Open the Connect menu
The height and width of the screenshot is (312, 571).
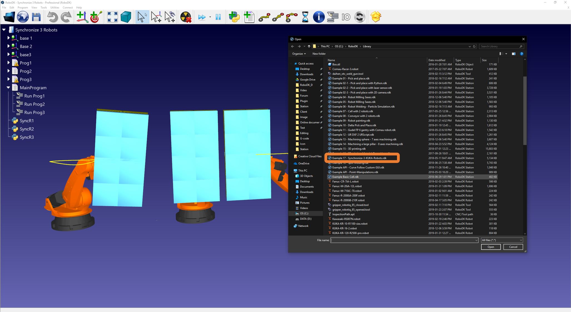(68, 8)
